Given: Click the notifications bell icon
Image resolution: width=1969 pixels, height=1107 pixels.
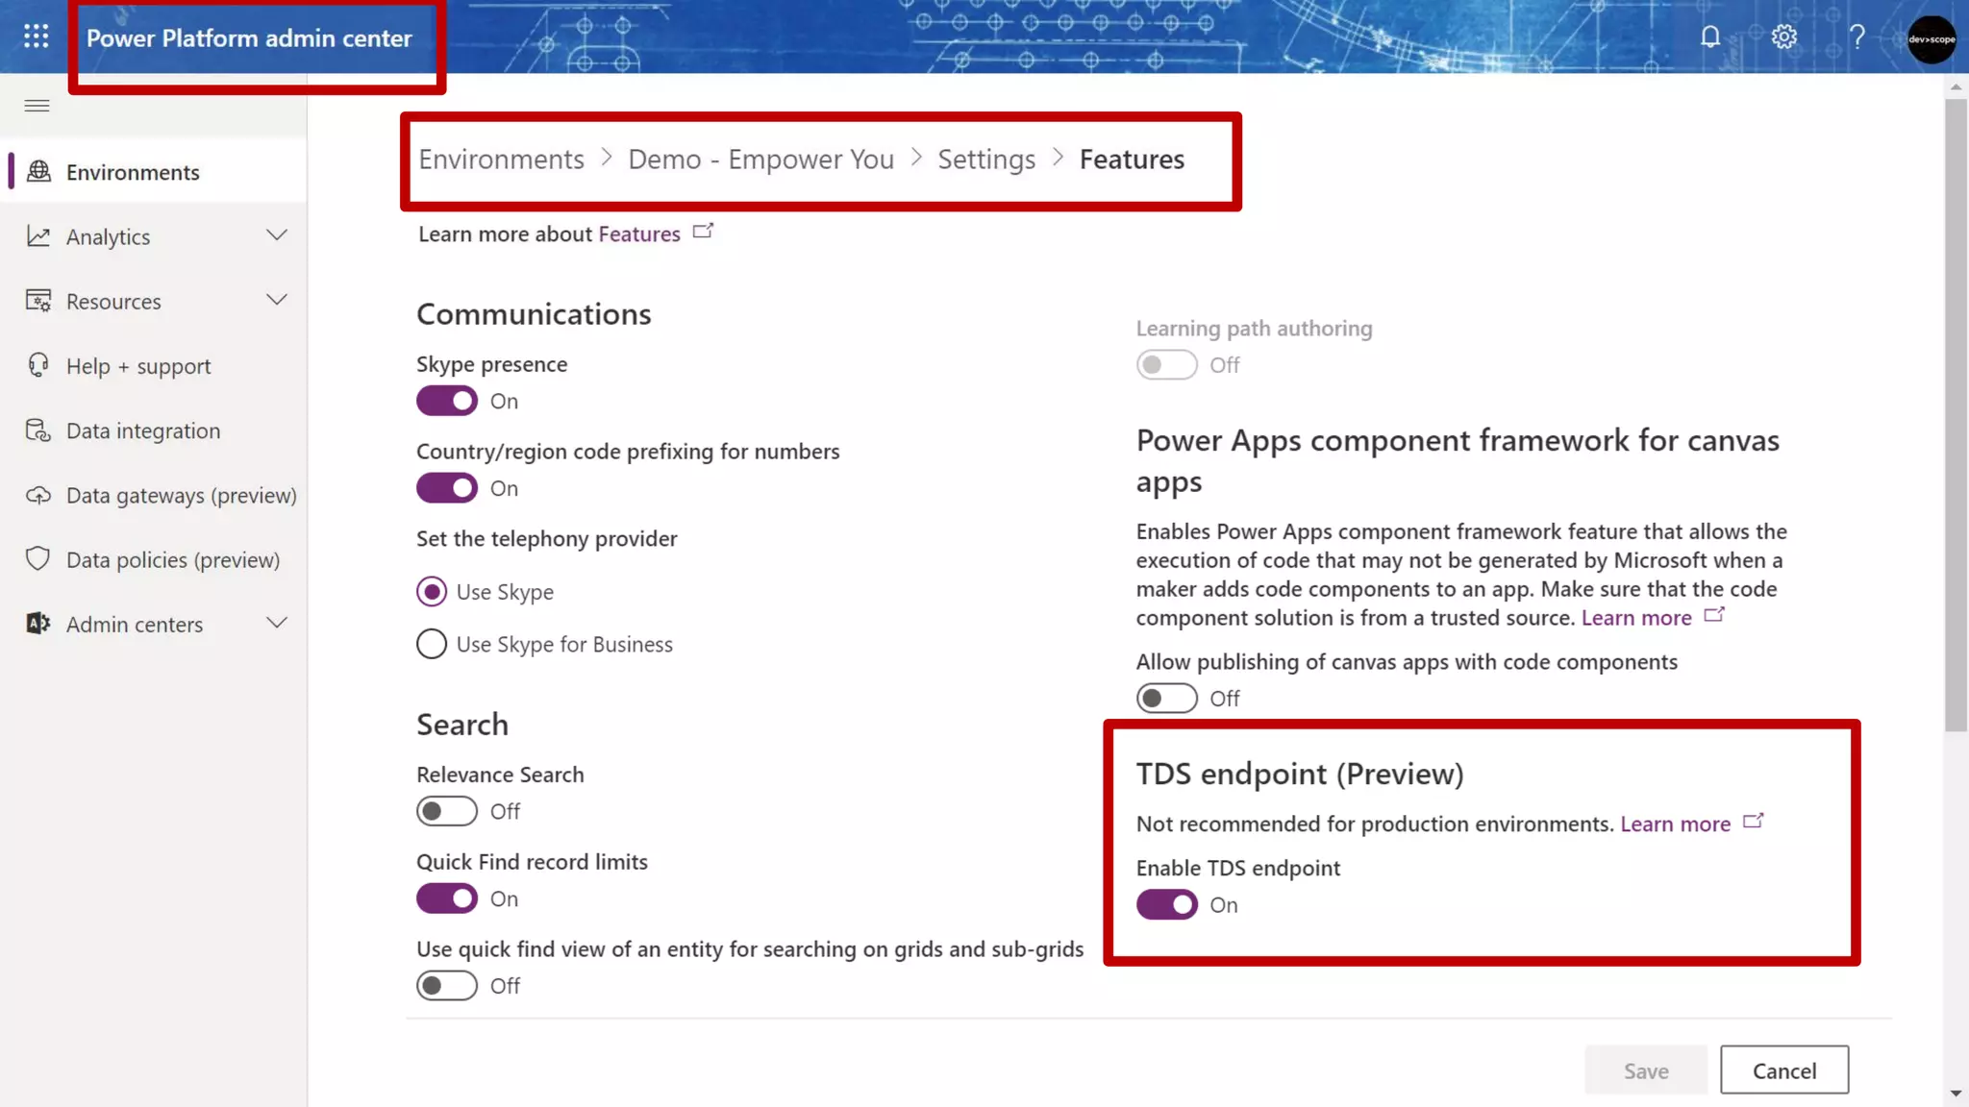Looking at the screenshot, I should 1709,37.
